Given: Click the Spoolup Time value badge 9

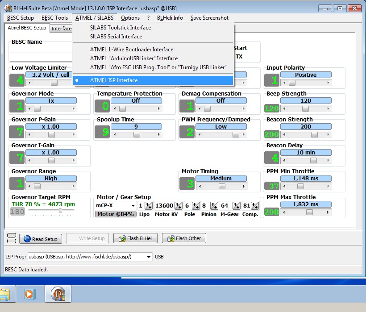Looking at the screenshot, I should (x=102, y=132).
